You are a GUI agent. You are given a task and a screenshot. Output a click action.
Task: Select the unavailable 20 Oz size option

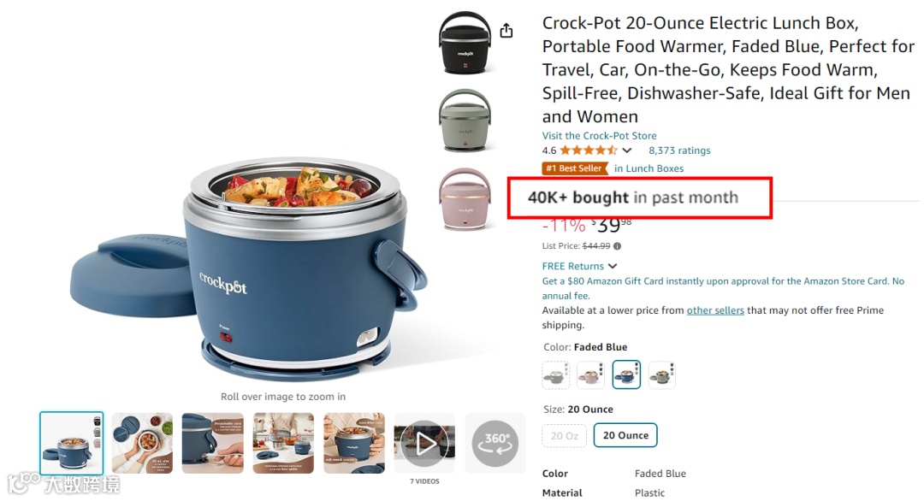(x=564, y=436)
